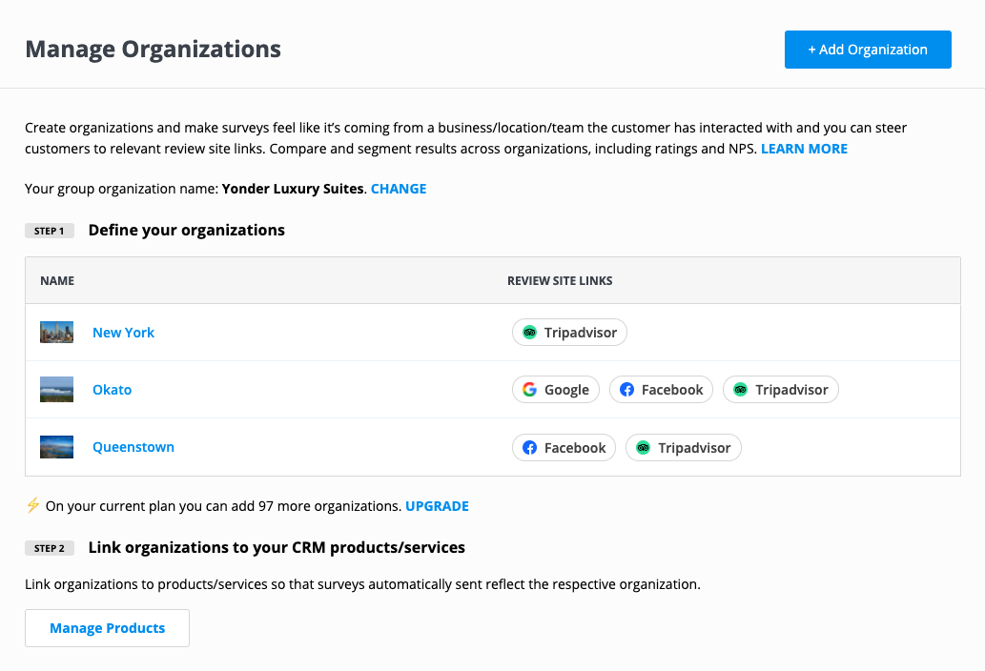Click the Okato landscape thumbnail

click(56, 389)
